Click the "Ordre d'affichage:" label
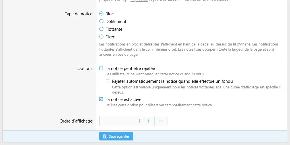Image resolution: width=290 pixels, height=145 pixels. [x=76, y=121]
